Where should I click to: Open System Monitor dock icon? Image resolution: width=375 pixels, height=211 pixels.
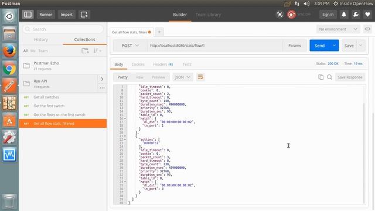click(x=9, y=155)
